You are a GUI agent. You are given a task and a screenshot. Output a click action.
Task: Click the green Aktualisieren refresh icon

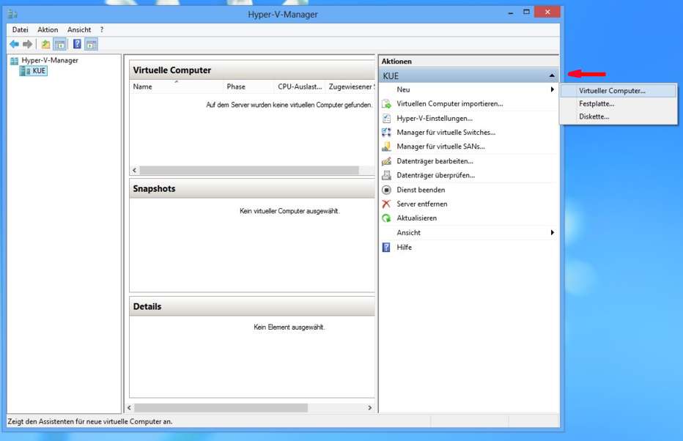tap(386, 218)
